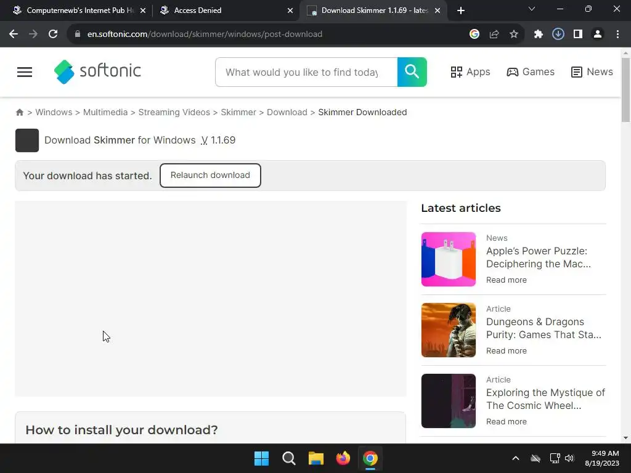This screenshot has height=473, width=631.
Task: Click the scrollbar down arrow
Action: [x=626, y=438]
